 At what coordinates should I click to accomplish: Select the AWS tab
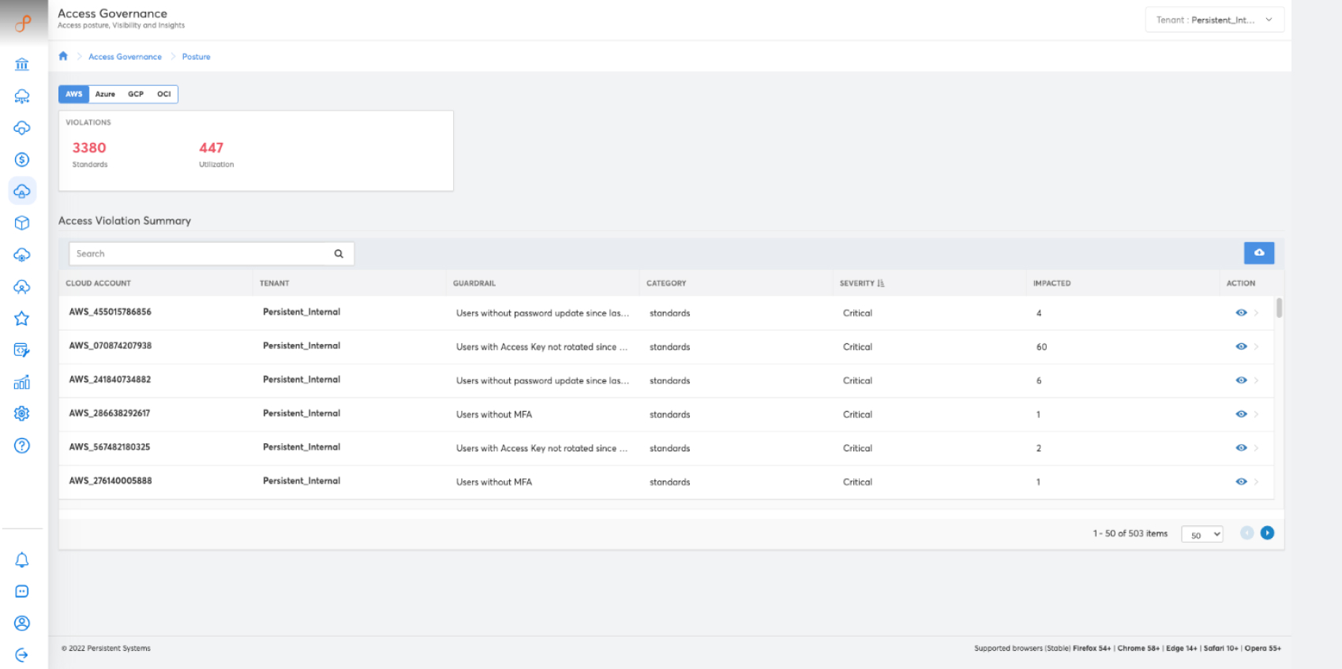coord(73,94)
